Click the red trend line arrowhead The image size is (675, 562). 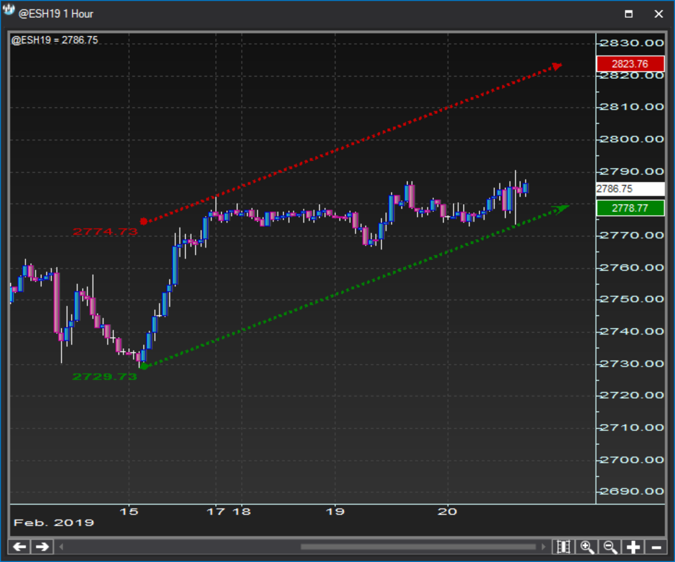click(557, 66)
